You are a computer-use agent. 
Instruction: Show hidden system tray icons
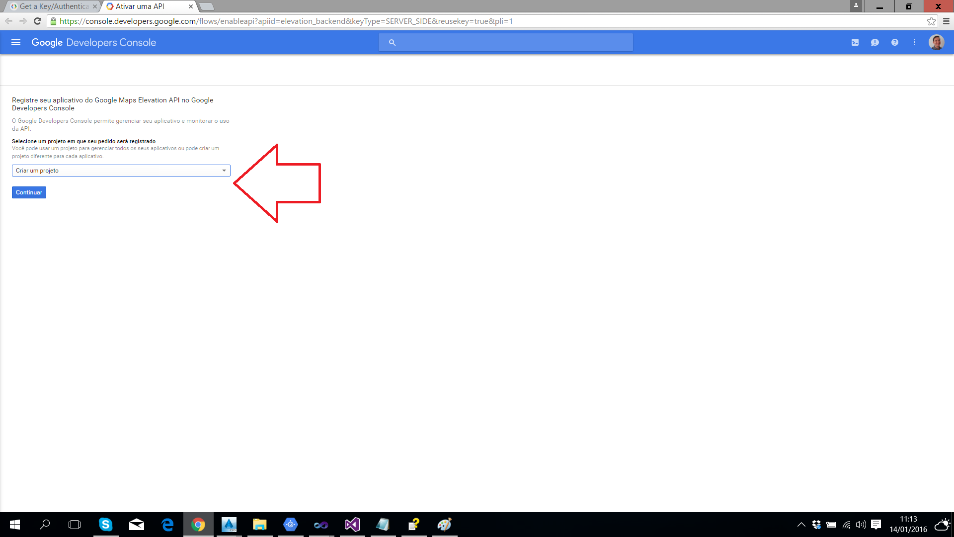[801, 525]
